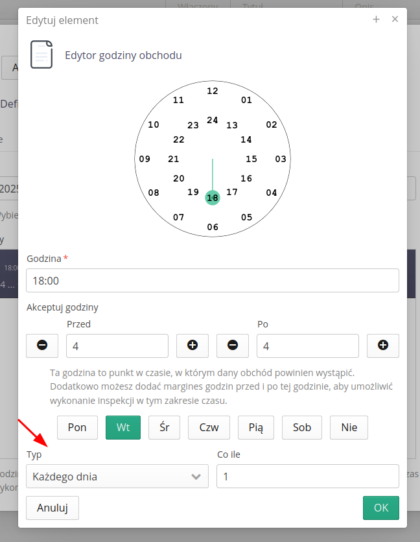Select hour 06 on the clock face

(x=213, y=227)
